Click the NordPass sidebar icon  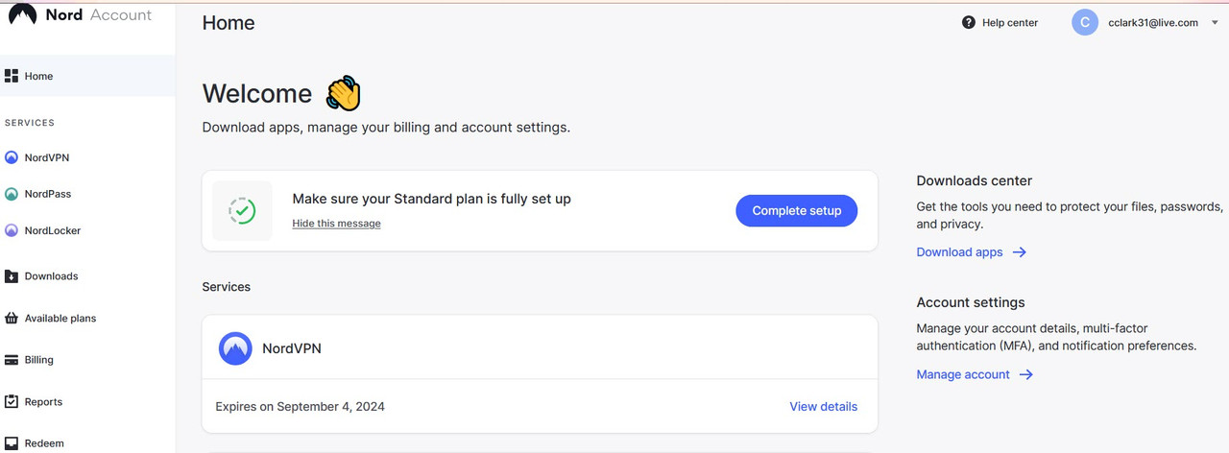click(12, 194)
